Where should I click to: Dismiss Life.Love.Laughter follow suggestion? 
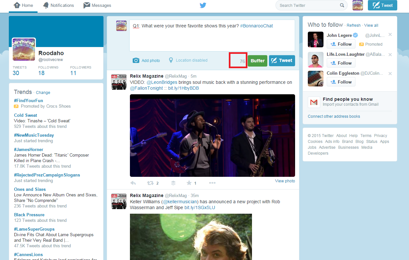390,54
